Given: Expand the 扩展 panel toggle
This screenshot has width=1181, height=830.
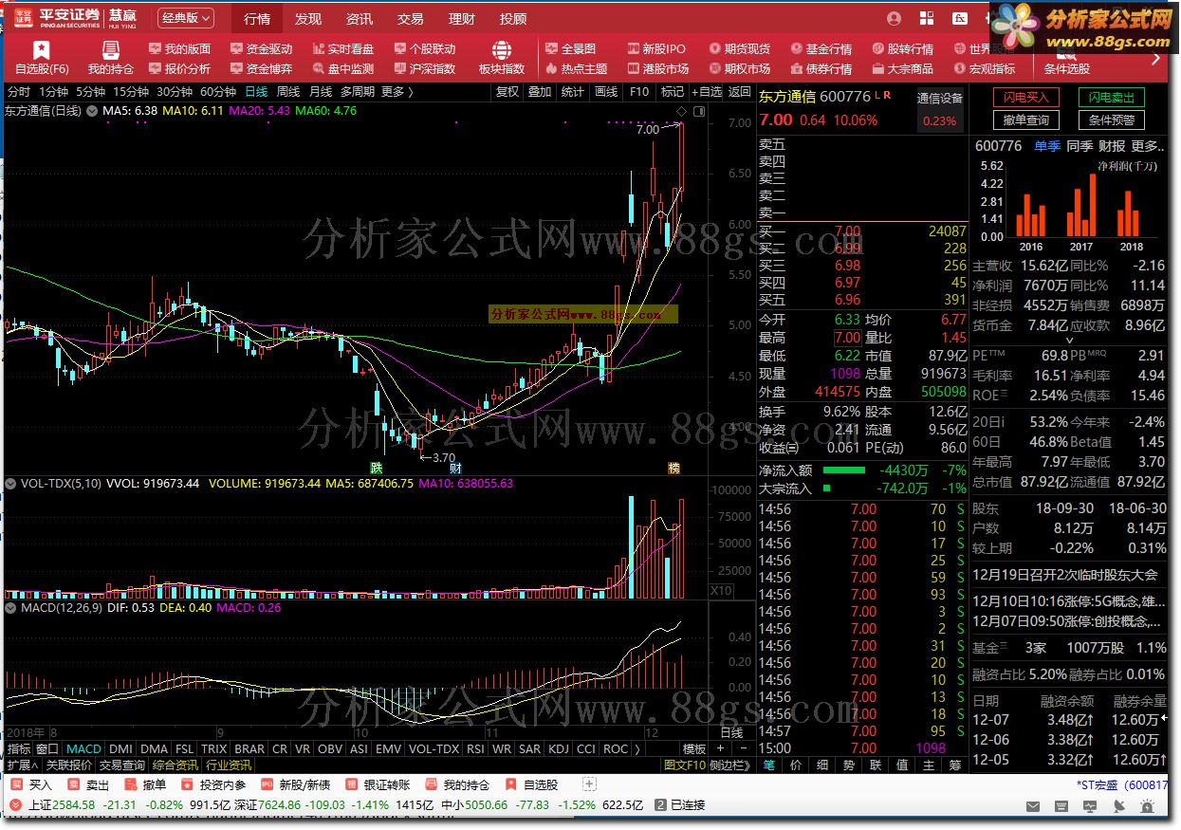Looking at the screenshot, I should [x=23, y=765].
